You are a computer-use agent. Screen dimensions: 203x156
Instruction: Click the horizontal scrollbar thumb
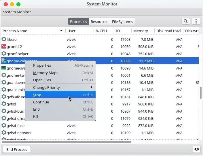[67, 142]
